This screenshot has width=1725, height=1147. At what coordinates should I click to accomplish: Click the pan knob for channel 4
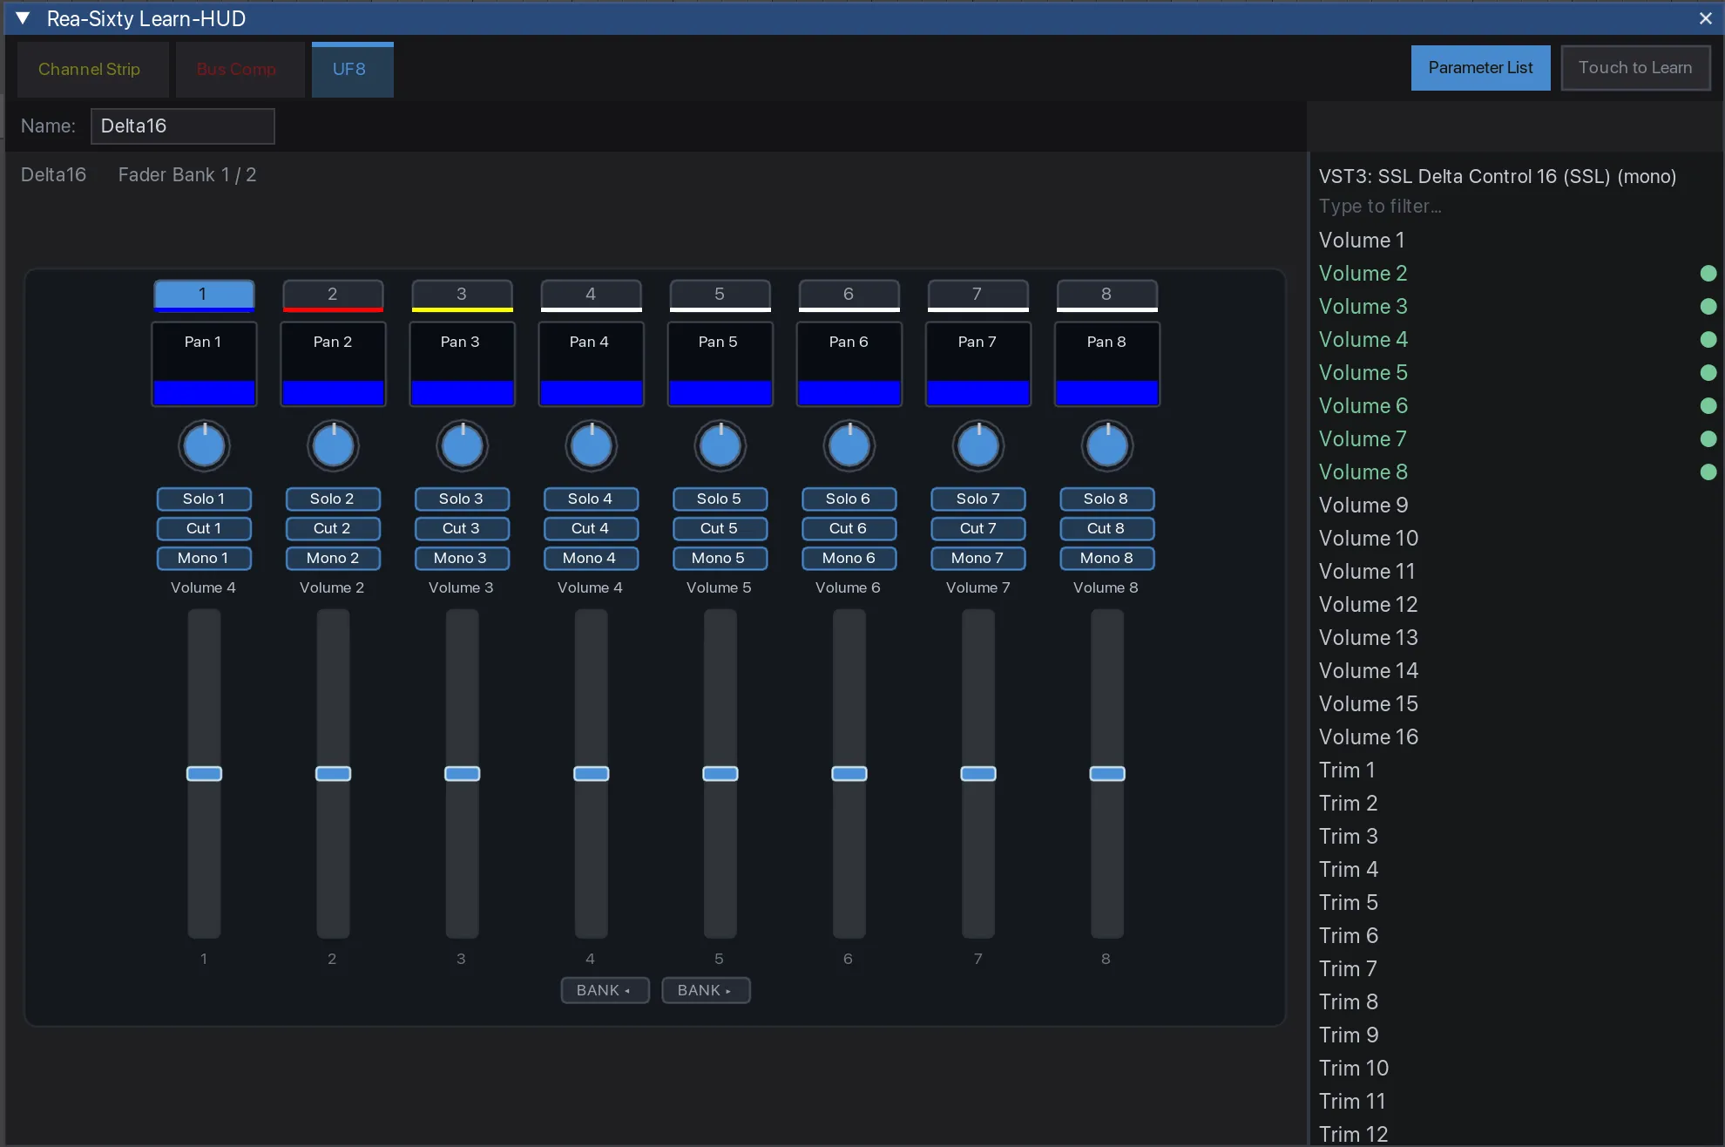coord(592,447)
